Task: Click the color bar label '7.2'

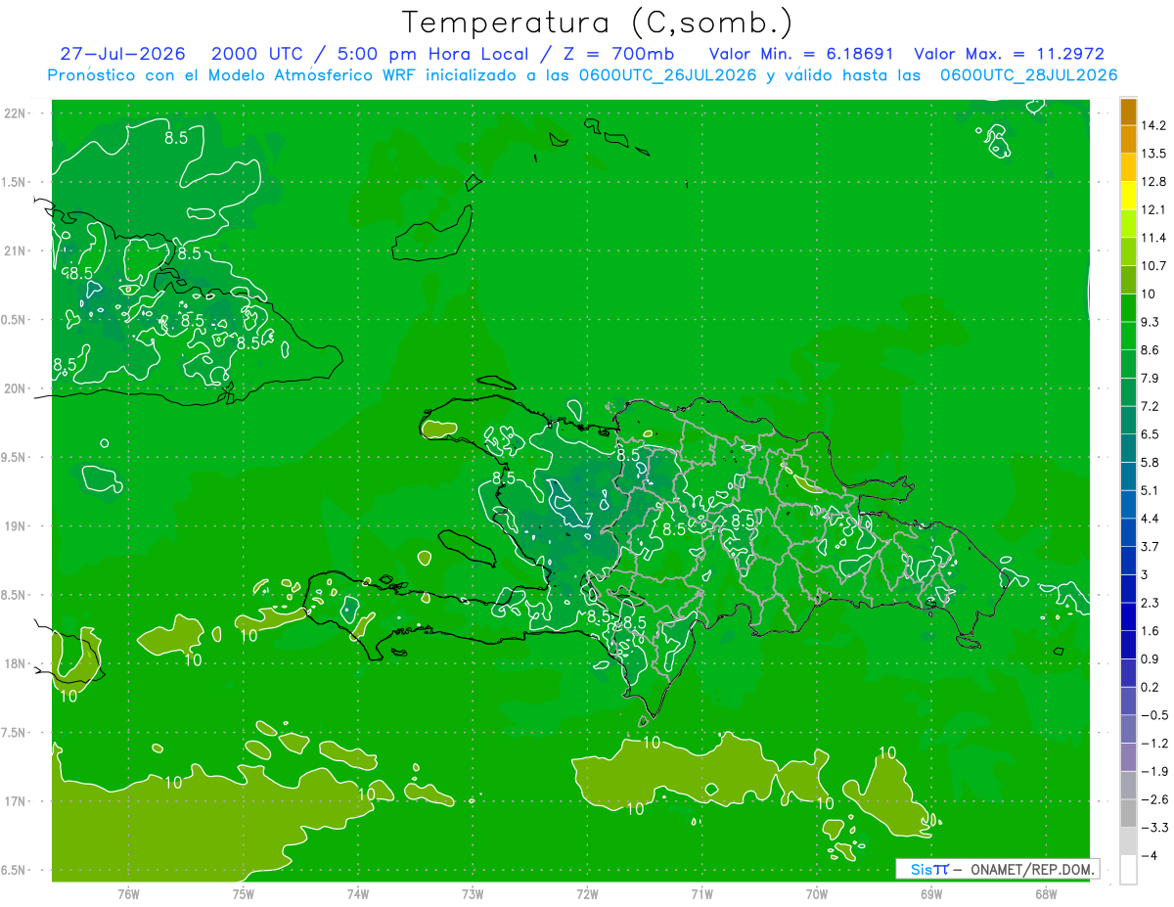Action: 1151,406
